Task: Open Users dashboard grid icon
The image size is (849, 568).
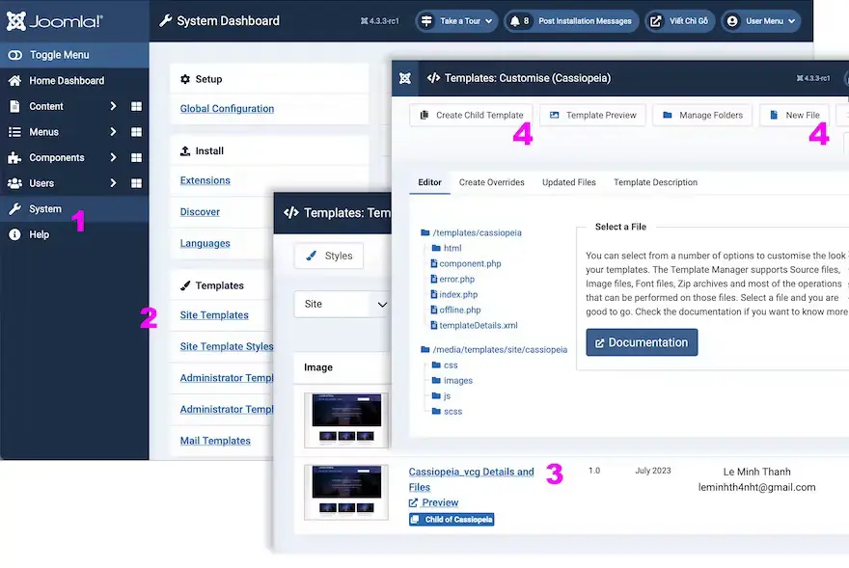Action: [x=136, y=183]
